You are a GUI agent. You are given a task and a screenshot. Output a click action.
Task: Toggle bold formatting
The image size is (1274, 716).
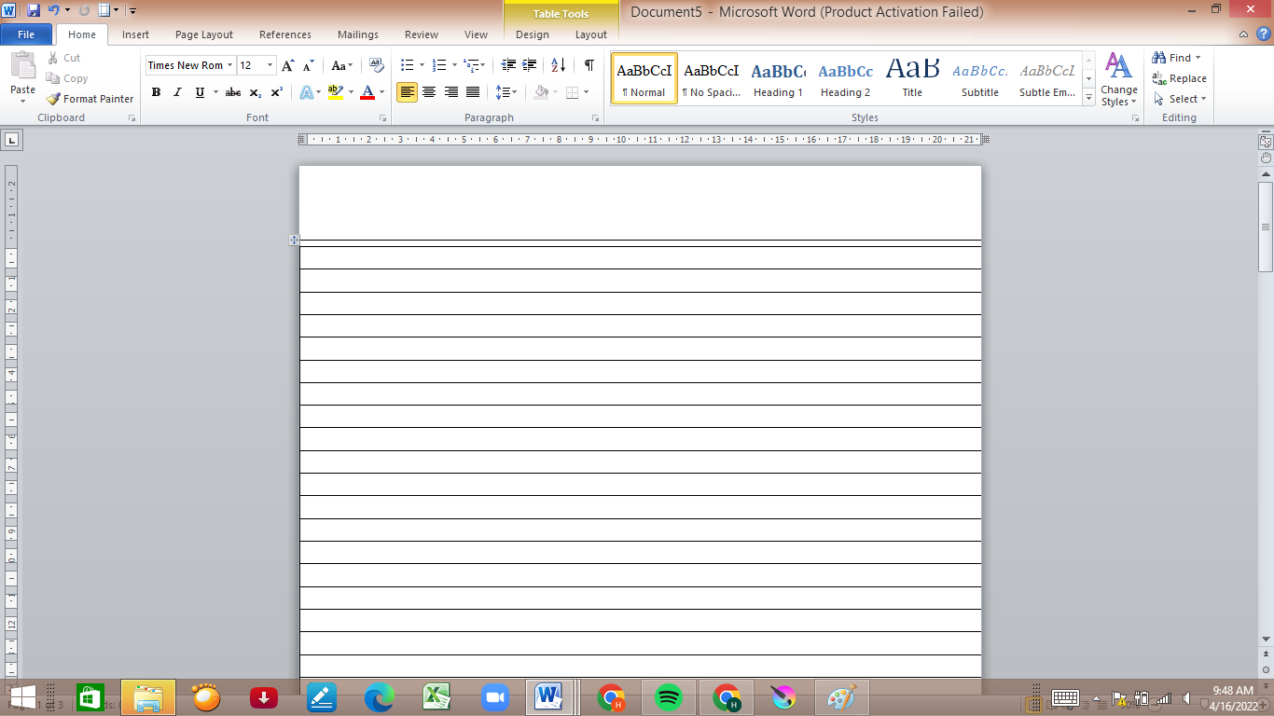[x=156, y=92]
